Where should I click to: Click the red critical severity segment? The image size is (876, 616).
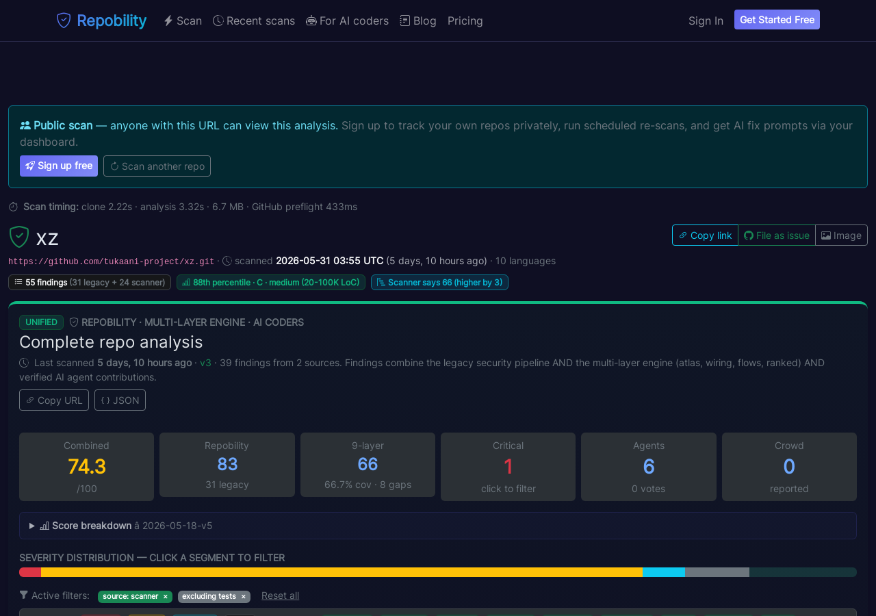(30, 572)
